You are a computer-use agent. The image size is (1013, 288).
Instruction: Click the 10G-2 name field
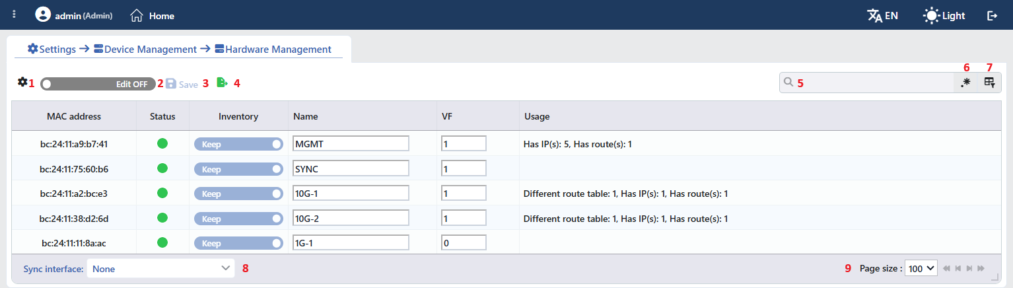(351, 218)
